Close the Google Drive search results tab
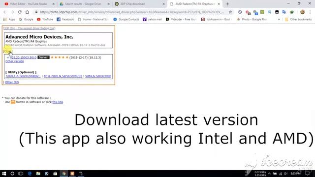The height and width of the screenshot is (177, 315). pyautogui.click(x=108, y=4)
